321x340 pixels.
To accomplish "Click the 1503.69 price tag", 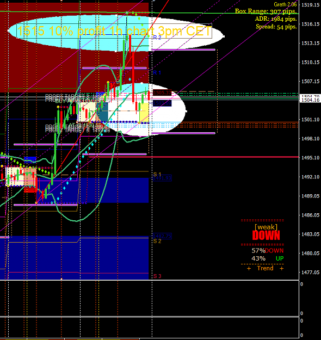I will [x=162, y=103].
